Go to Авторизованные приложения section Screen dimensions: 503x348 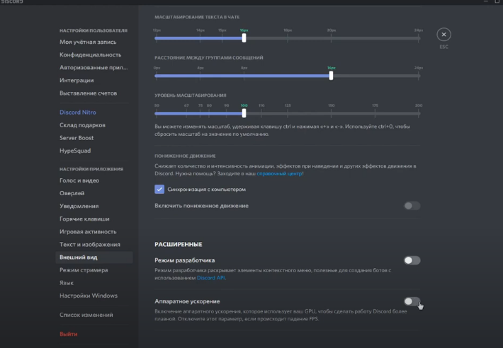point(94,68)
